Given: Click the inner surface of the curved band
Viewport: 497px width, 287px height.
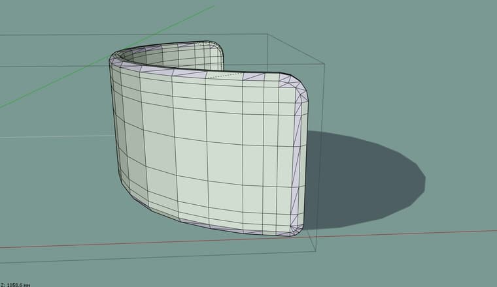Looking at the screenshot, I should [170, 59].
